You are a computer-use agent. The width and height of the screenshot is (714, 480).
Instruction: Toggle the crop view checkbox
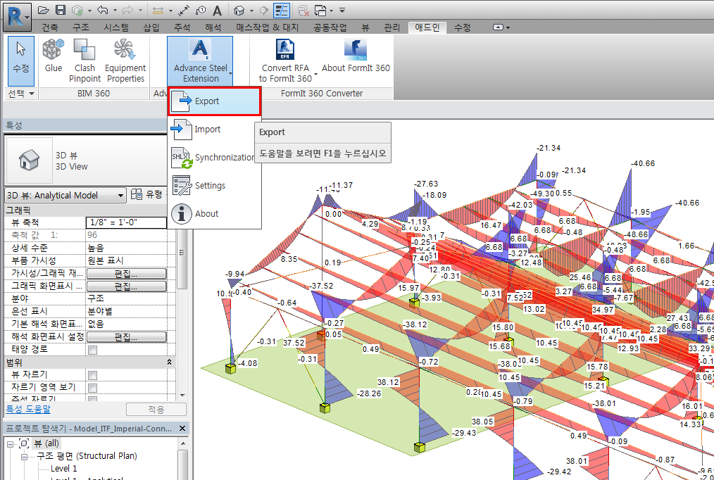pos(93,375)
